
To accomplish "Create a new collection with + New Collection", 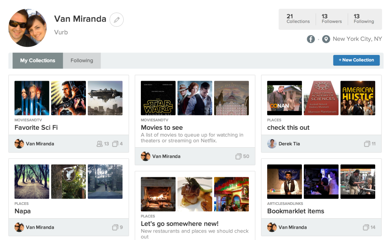I will 356,60.
